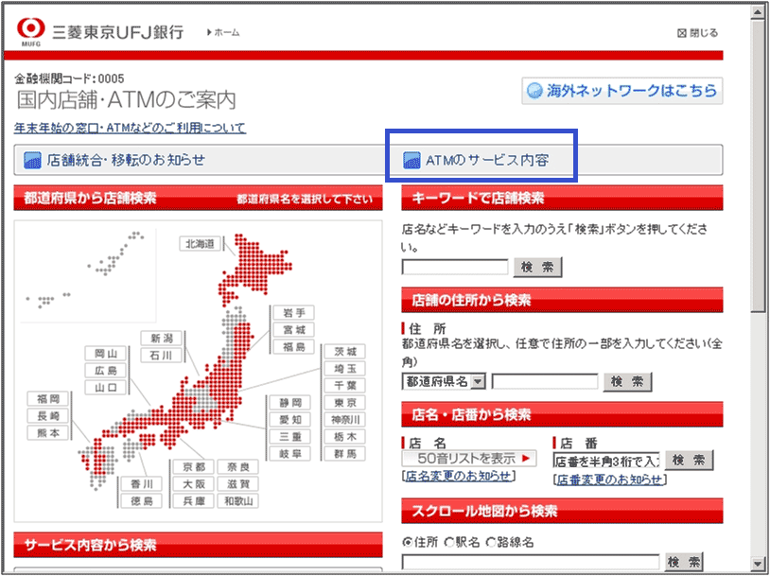Viewport: 770px width, 576px height.
Task: Click the keyword search input field
Action: point(455,267)
